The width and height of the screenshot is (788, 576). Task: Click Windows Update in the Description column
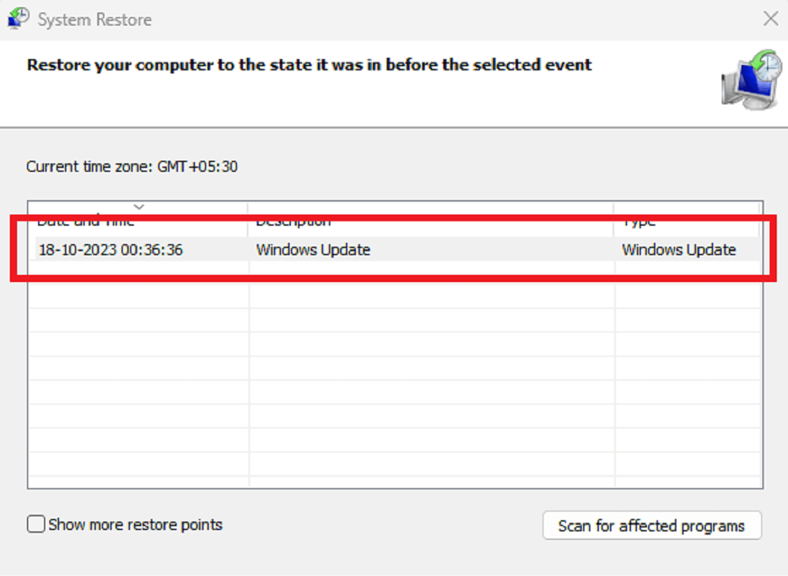coord(313,250)
